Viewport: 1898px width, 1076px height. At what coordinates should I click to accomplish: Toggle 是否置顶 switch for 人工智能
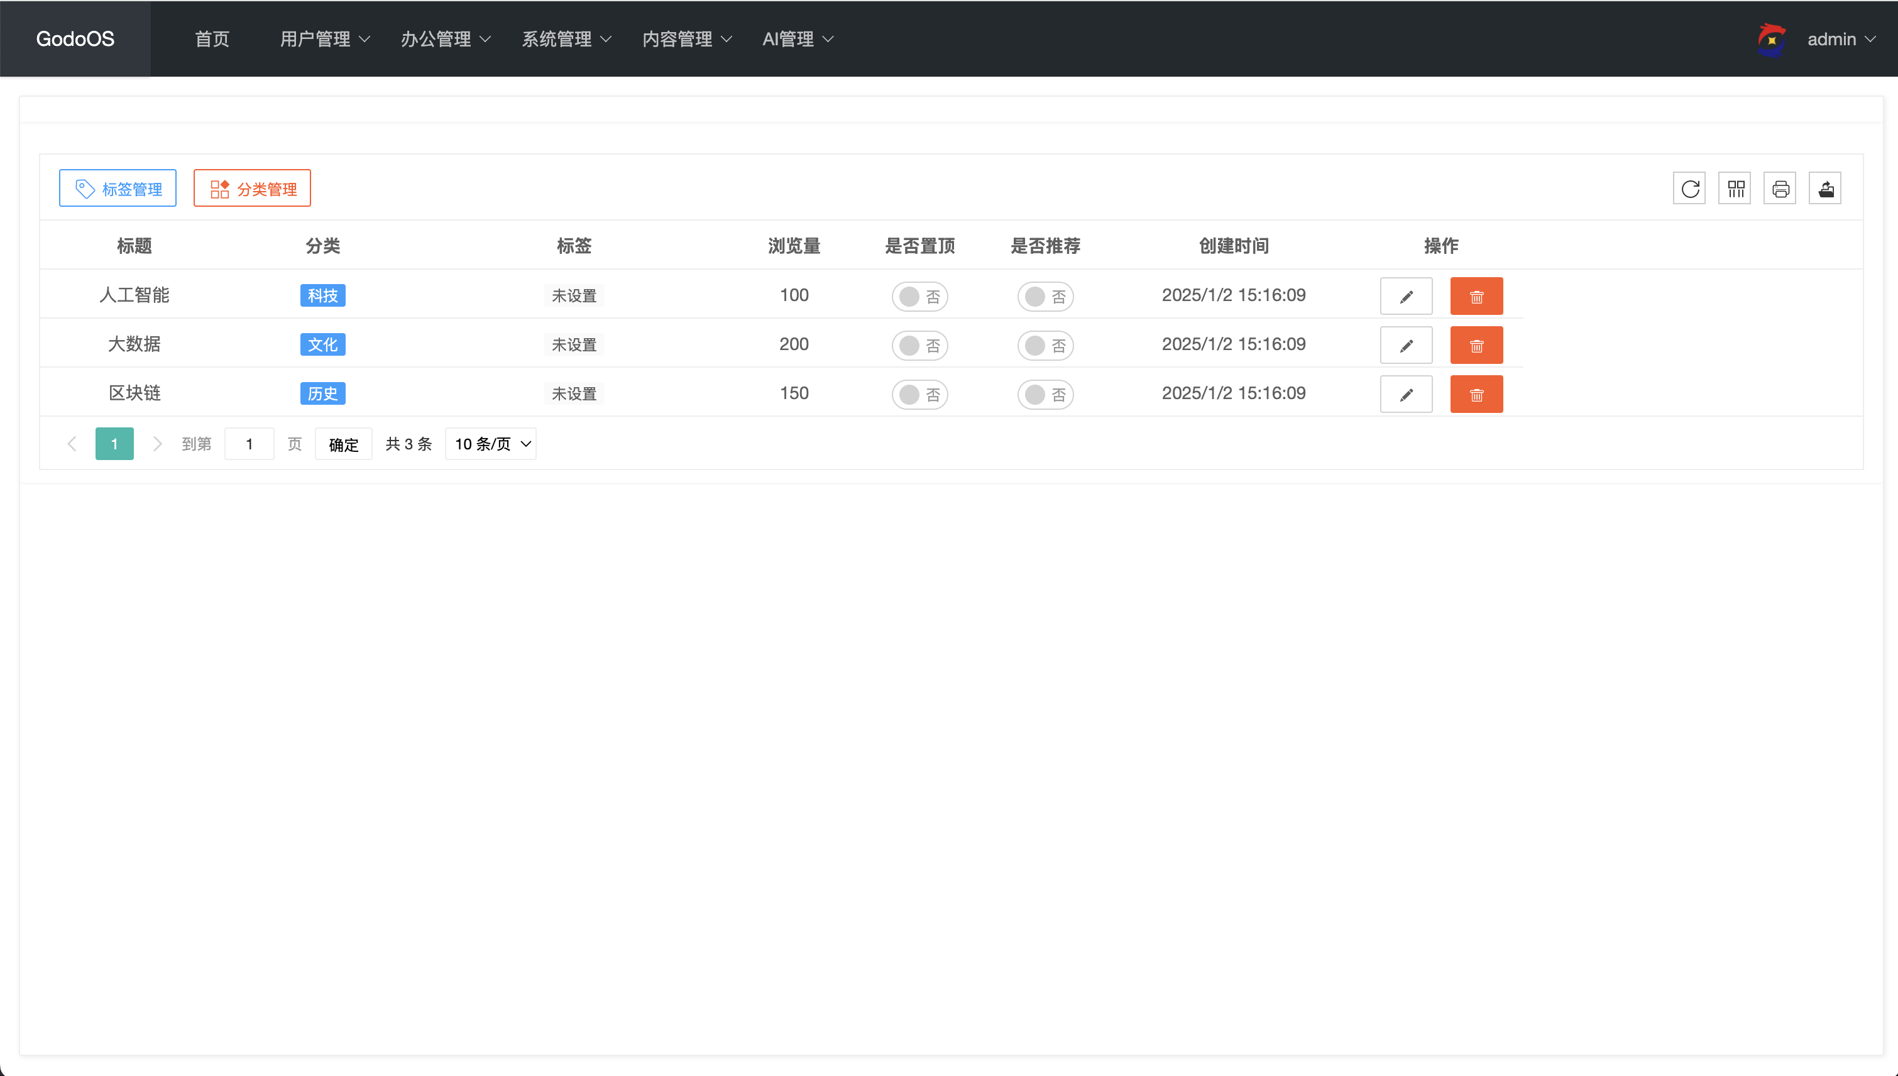(x=919, y=297)
